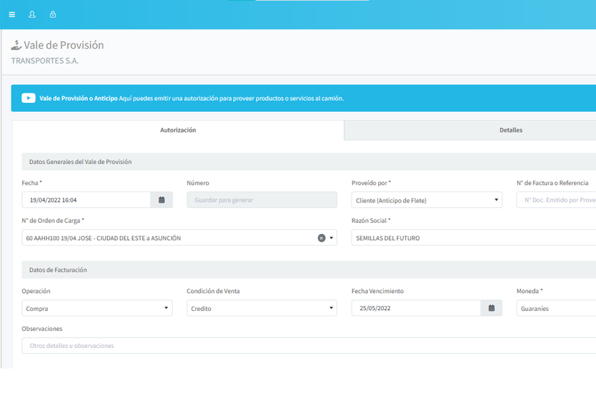Open the N° de Orden de Carga dropdown
596x400 pixels.
(332, 238)
